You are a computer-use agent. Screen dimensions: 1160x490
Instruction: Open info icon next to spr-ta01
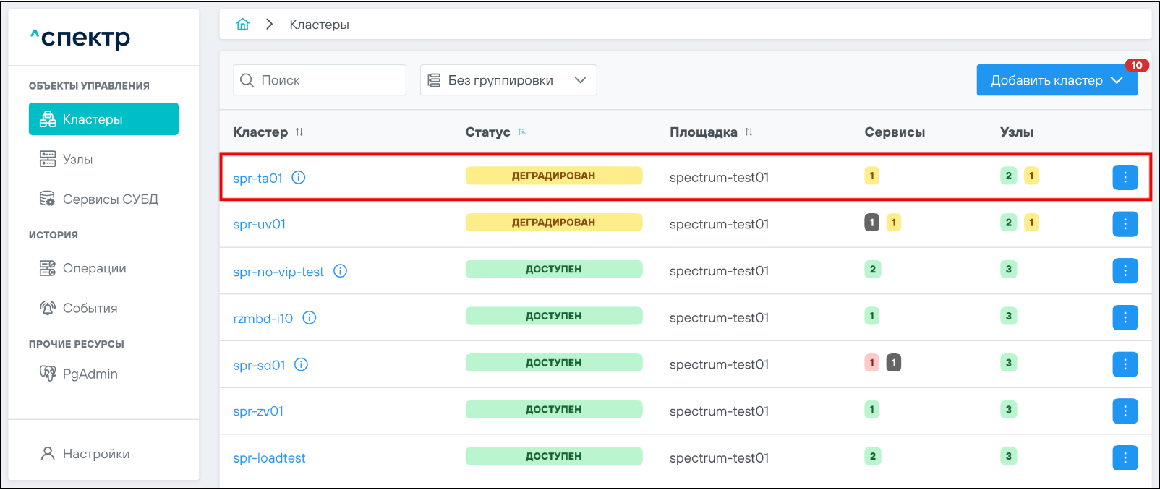pyautogui.click(x=298, y=177)
